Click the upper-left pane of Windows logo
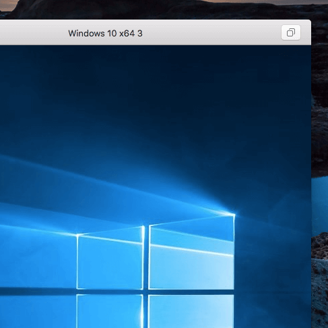The height and width of the screenshot is (328, 328). click(110, 261)
